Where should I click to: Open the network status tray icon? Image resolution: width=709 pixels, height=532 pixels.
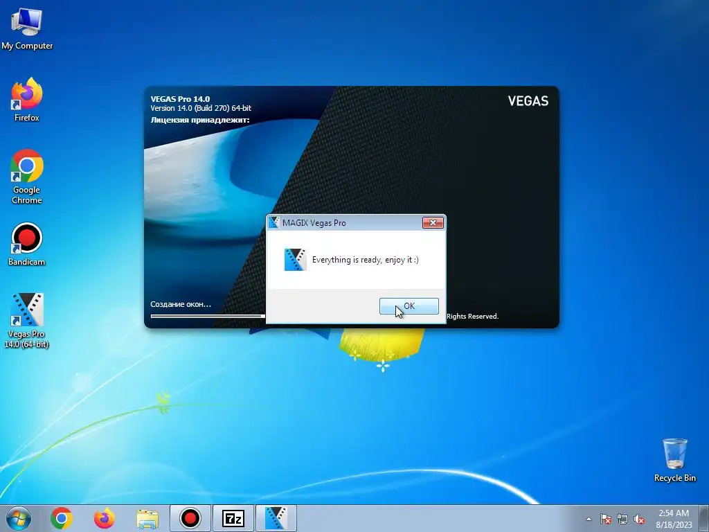[x=622, y=519]
